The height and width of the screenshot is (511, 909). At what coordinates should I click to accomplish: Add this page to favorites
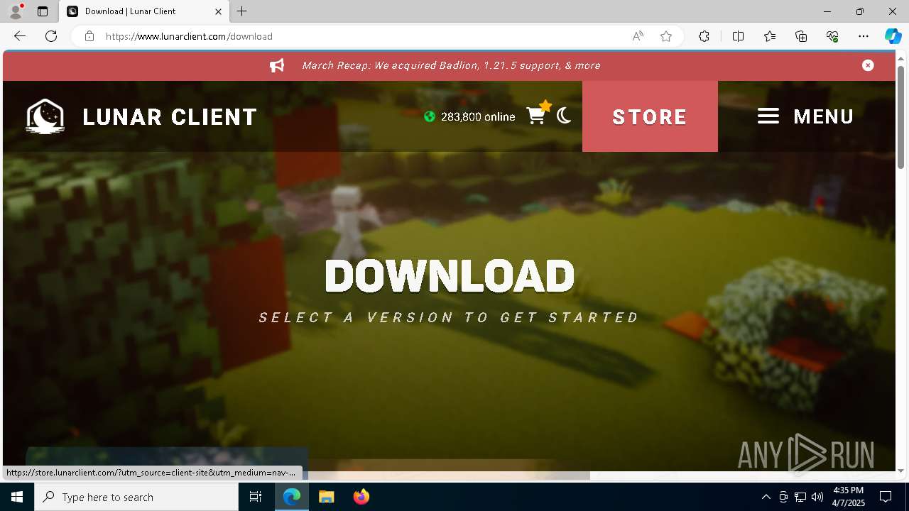[666, 36]
